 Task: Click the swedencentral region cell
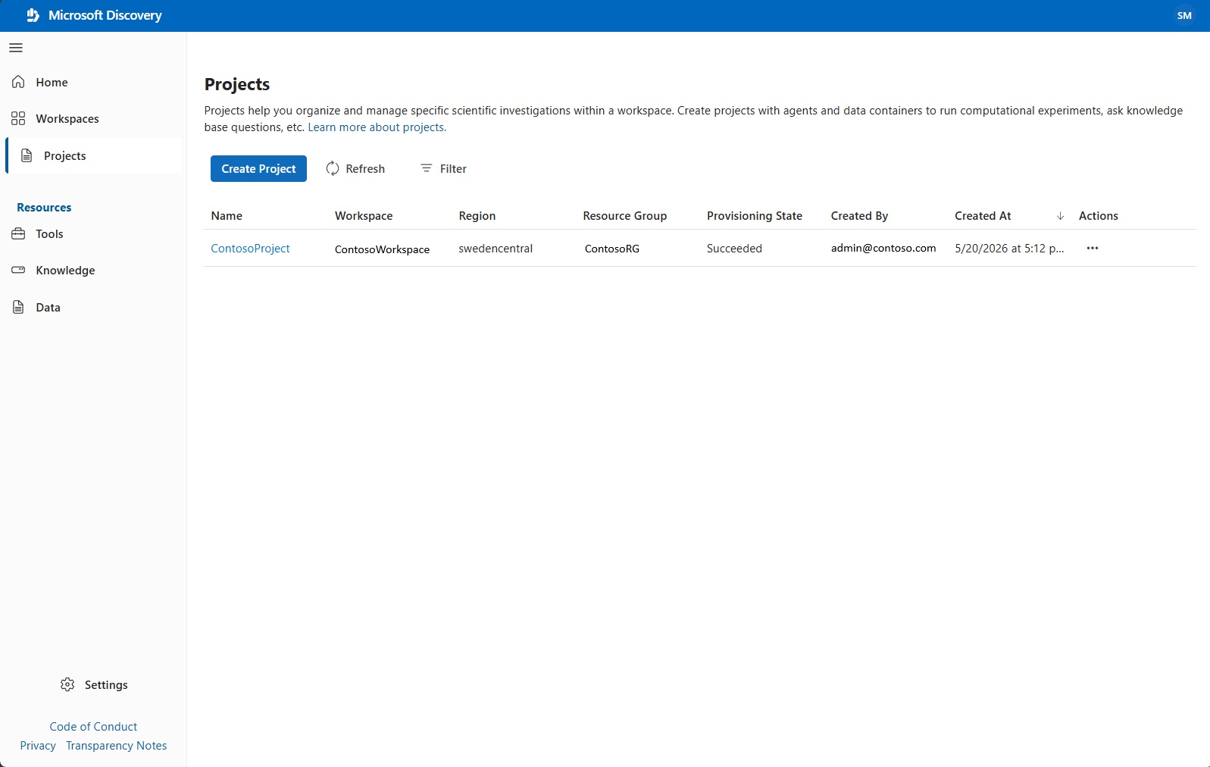coord(496,248)
